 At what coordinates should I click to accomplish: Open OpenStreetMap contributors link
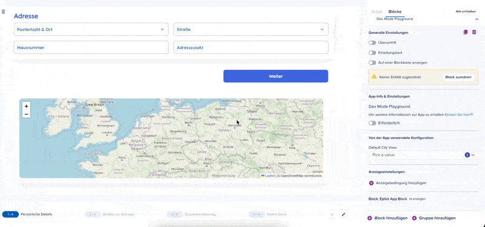click(x=301, y=175)
